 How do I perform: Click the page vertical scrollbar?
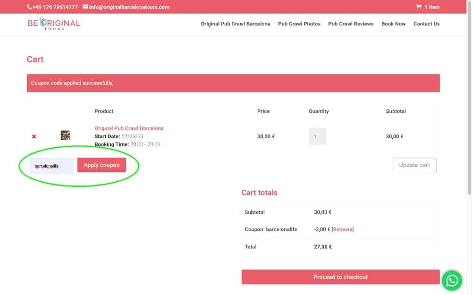pos(469,94)
